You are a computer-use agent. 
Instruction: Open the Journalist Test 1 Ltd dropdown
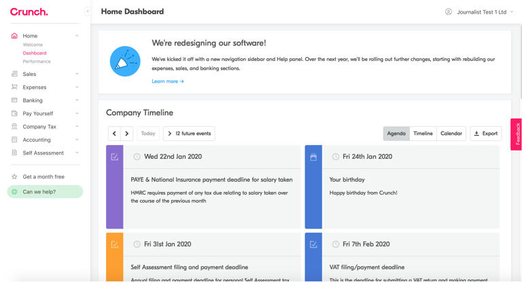point(485,12)
